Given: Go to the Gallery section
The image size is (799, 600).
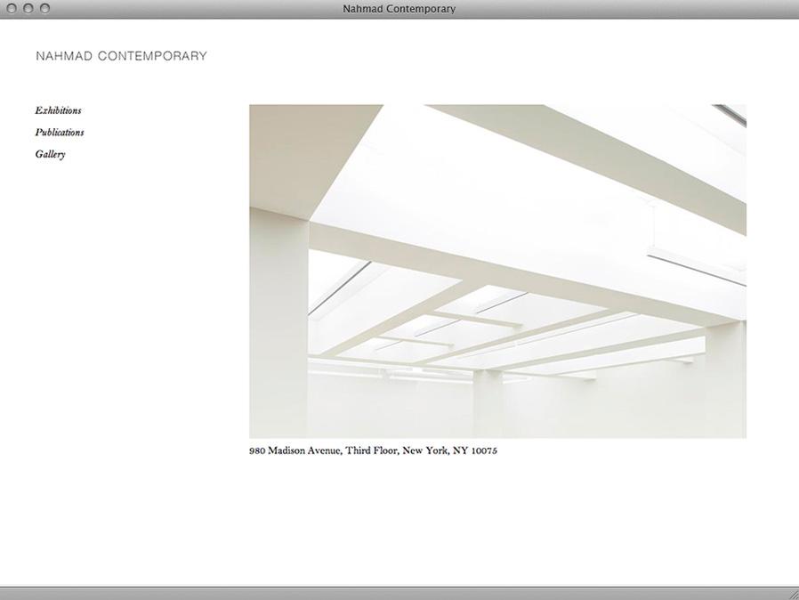Looking at the screenshot, I should coord(50,154).
